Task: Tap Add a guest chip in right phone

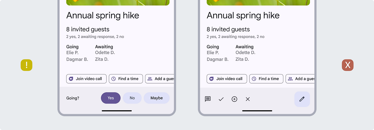Action: [x=300, y=79]
